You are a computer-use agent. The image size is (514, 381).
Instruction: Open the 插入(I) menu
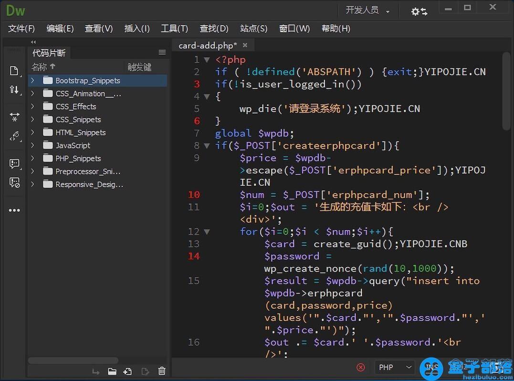[137, 29]
